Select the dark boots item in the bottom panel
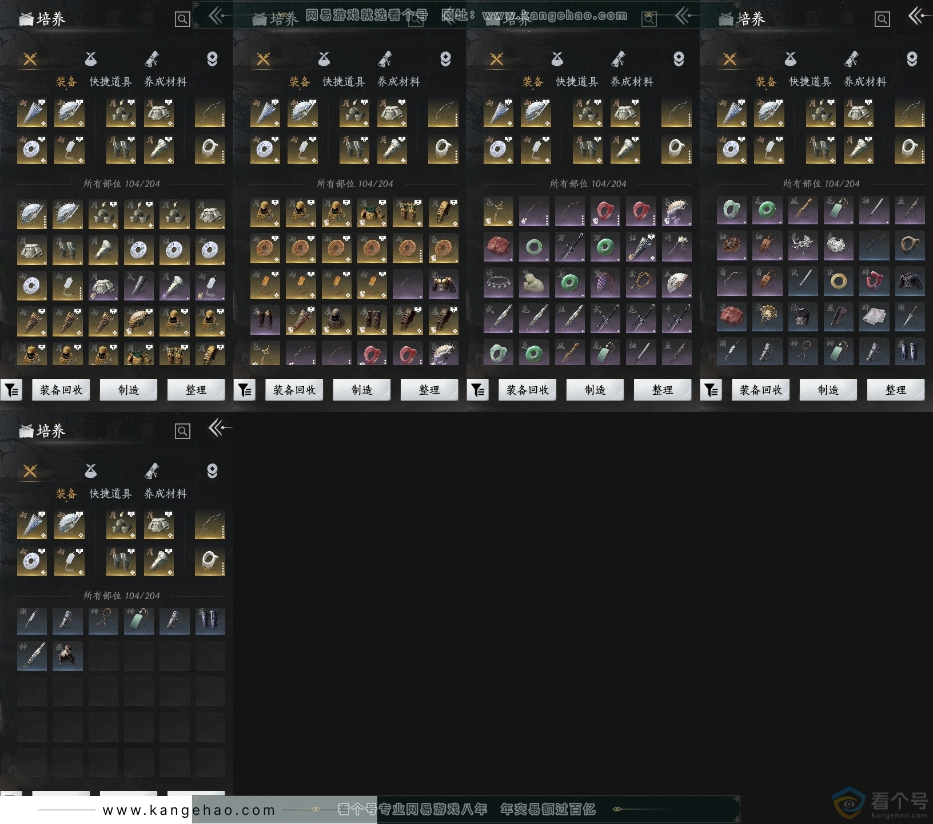Screen dimensions: 933x824 [210, 621]
